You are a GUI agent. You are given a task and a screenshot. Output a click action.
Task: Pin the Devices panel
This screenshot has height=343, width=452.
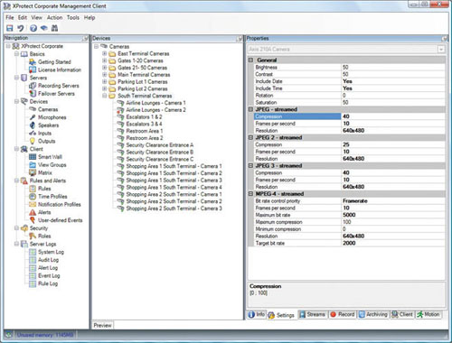pos(240,39)
